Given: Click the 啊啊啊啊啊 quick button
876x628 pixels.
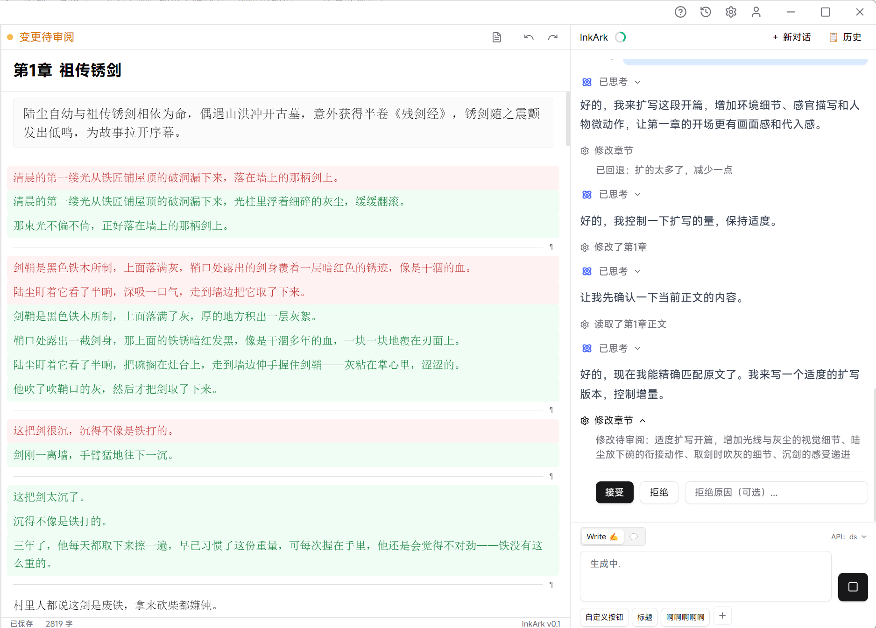Looking at the screenshot, I should pyautogui.click(x=685, y=617).
